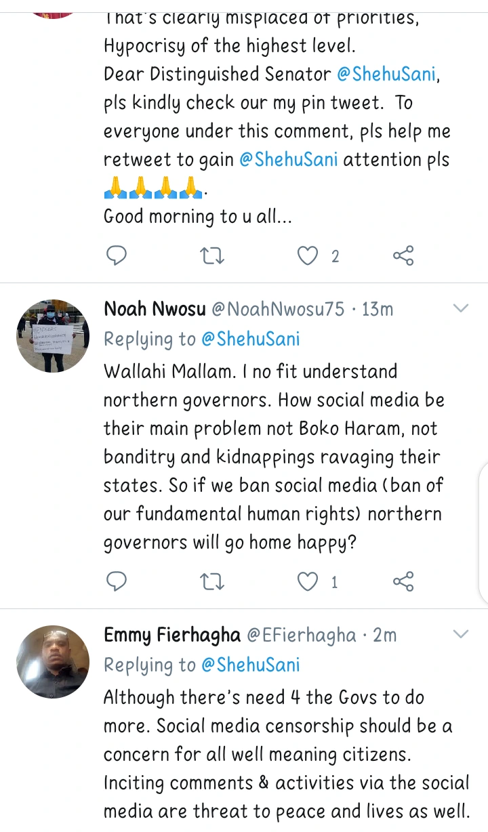Share Noah Nwosu's tweet

[x=403, y=581]
